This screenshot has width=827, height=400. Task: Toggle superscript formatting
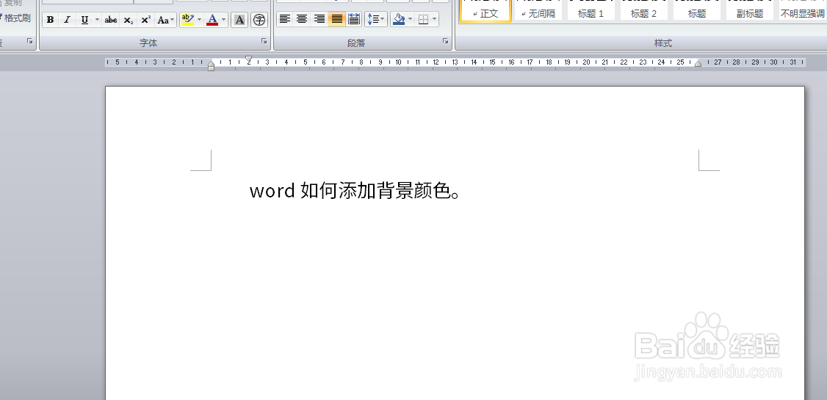tap(146, 20)
